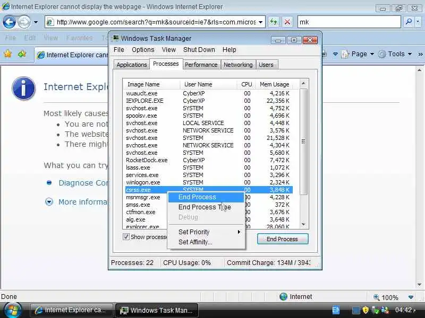
Task: Expand the address bar URL dropdown
Action: [x=260, y=22]
